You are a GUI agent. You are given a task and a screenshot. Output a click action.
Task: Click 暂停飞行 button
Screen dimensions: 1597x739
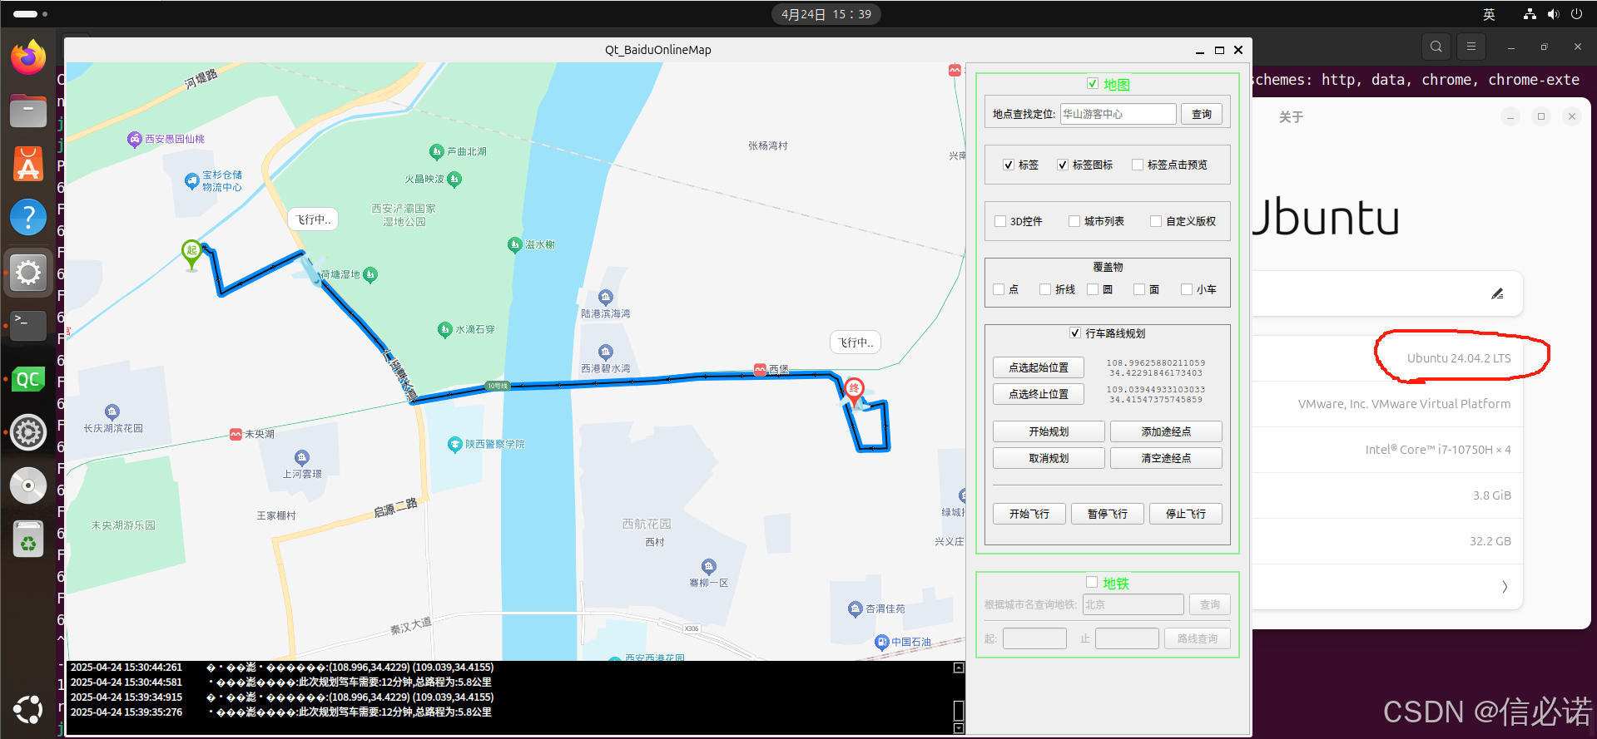coord(1108,514)
